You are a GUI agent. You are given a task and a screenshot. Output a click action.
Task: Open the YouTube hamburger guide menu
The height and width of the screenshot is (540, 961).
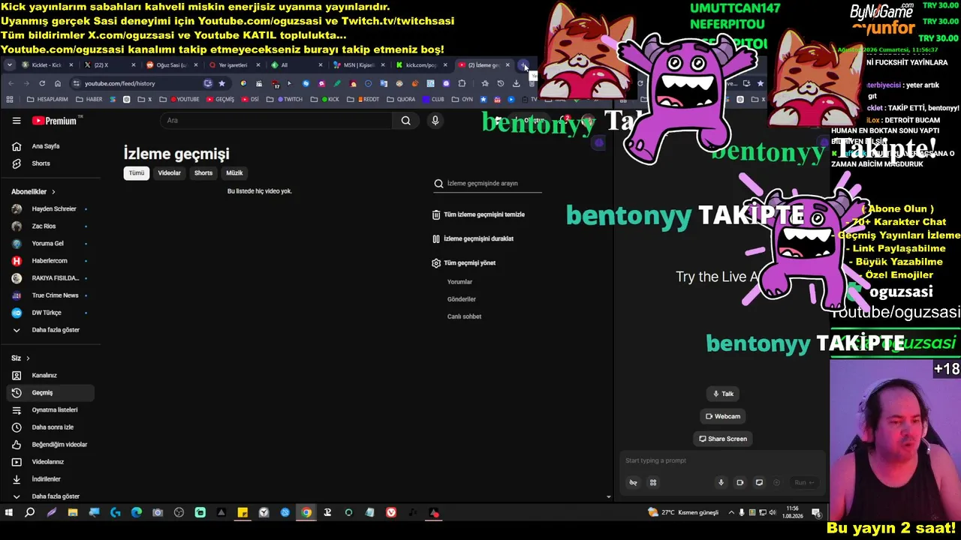[17, 121]
